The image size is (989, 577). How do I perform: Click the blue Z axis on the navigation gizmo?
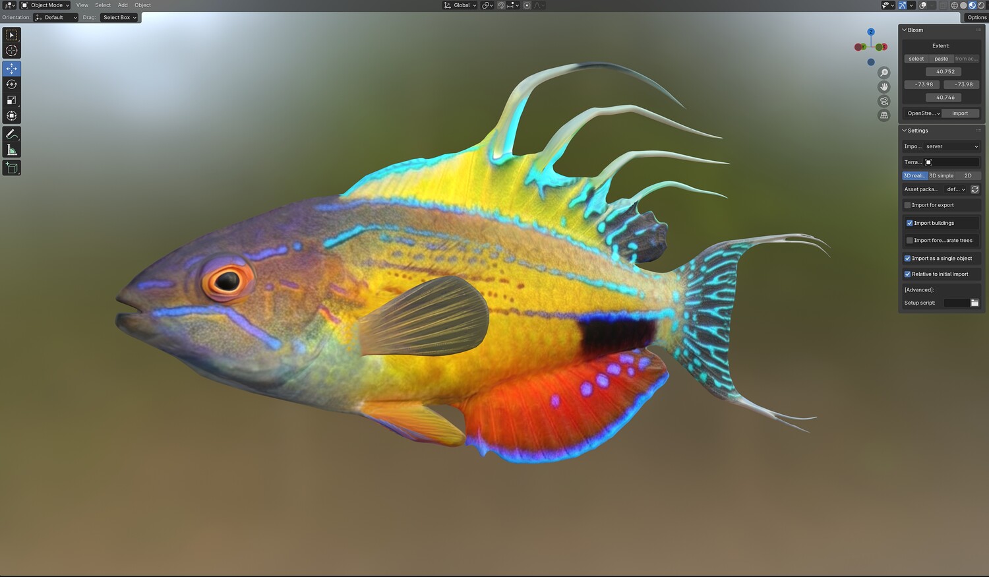871,32
